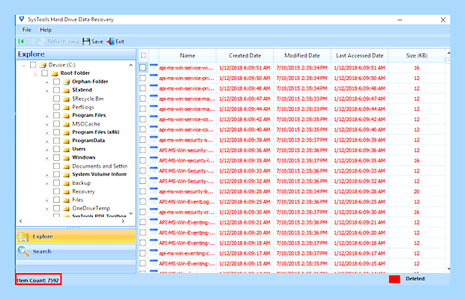Click the file list scrollbar down arrow

pos(448,269)
